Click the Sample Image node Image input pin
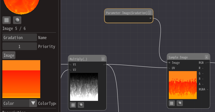 coord(169,63)
